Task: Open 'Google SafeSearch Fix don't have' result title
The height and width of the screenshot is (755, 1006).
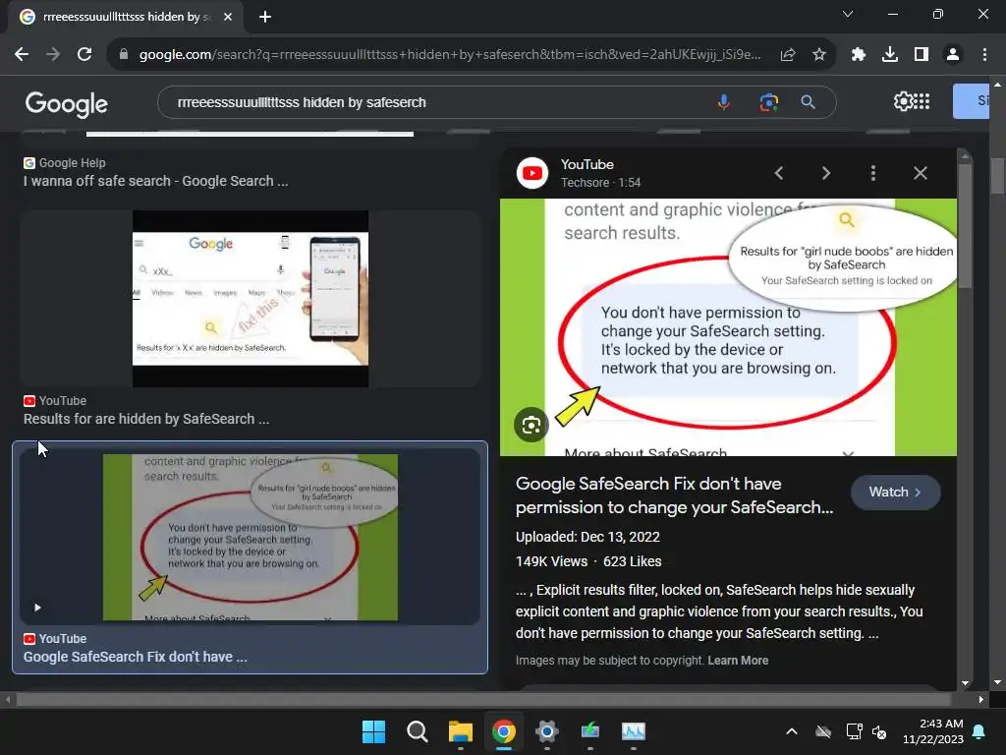Action: 136,658
